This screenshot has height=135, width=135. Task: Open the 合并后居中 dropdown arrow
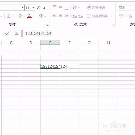click(x=112, y=16)
